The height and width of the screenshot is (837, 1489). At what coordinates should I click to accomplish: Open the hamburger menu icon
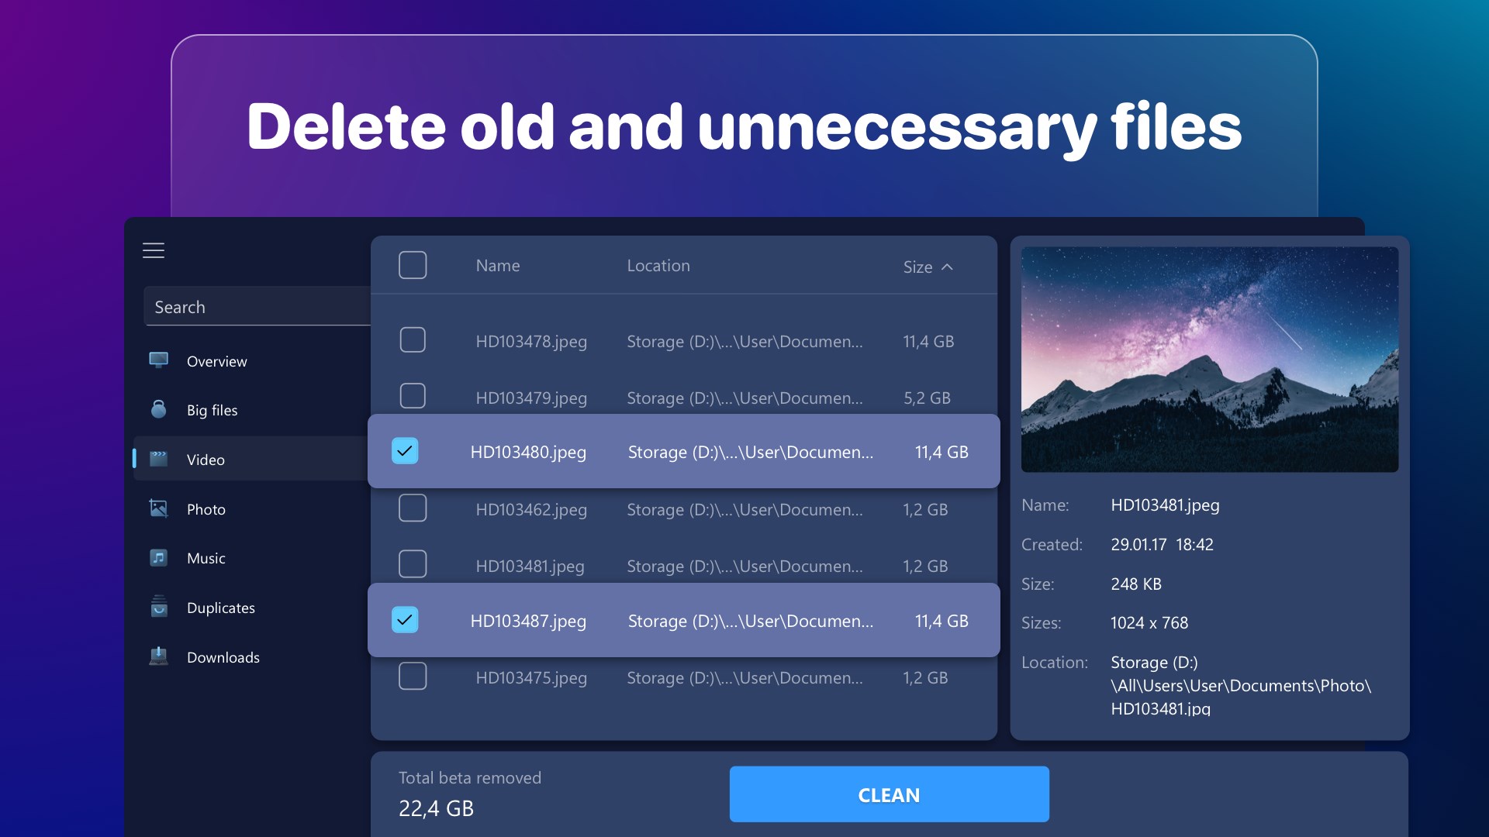154,250
